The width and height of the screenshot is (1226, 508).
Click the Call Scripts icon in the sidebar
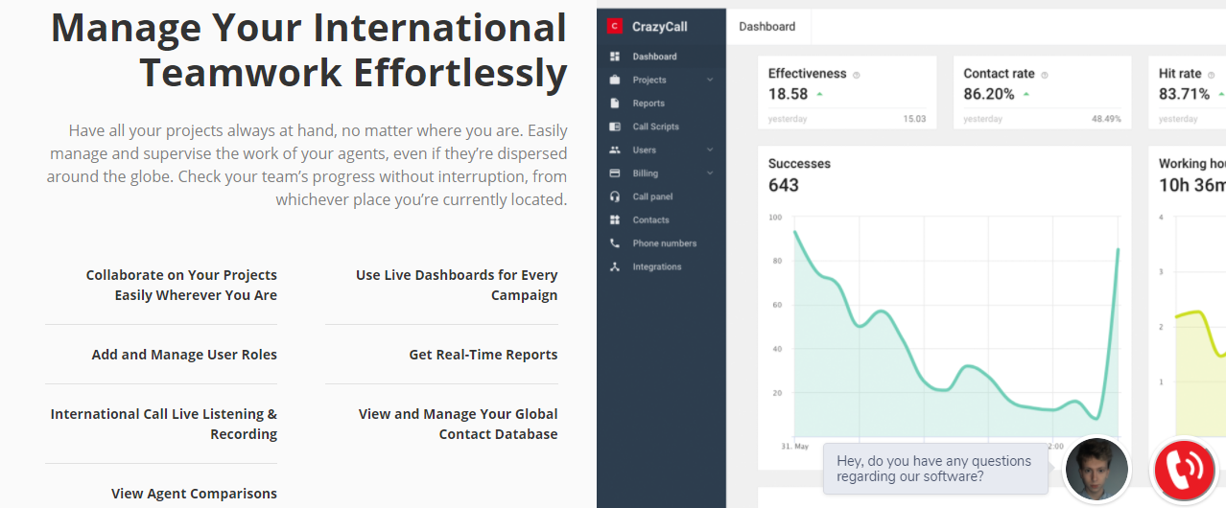tap(615, 127)
